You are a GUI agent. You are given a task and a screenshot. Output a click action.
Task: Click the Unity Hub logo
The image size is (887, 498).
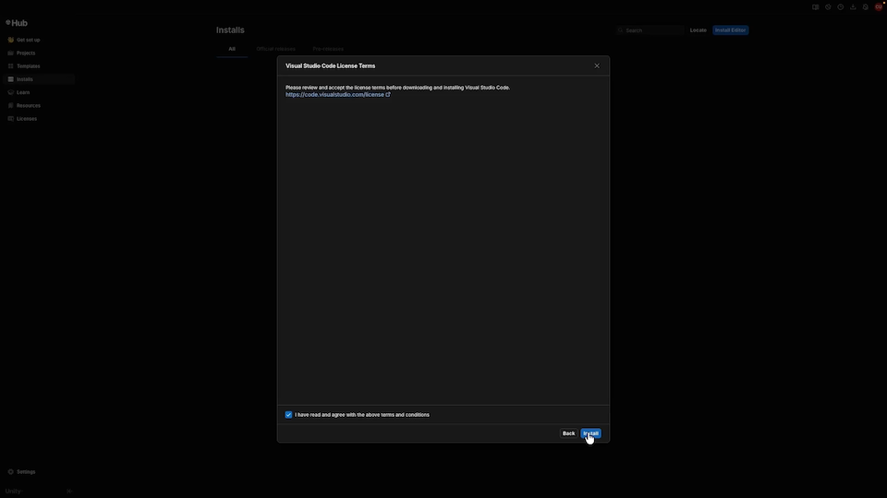[x=17, y=23]
